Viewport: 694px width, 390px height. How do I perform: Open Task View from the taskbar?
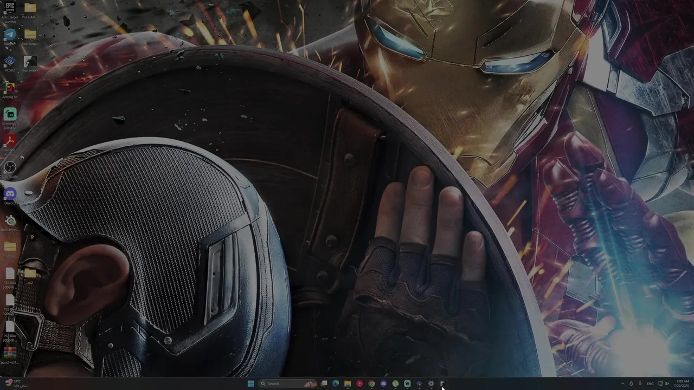coord(324,383)
